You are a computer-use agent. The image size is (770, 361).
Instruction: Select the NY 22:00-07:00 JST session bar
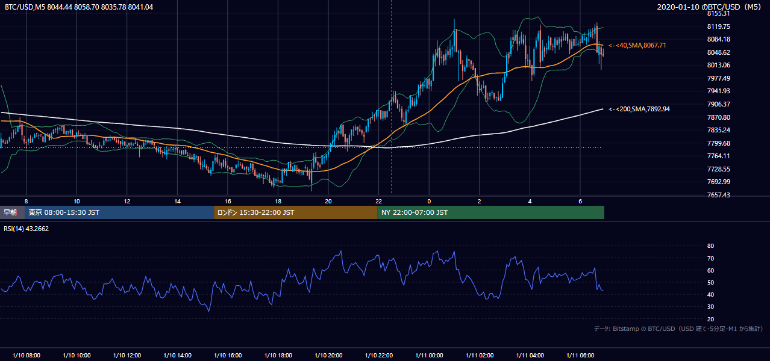coord(490,212)
